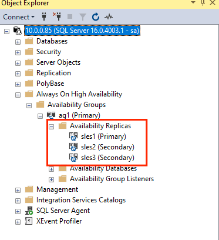Expand the Management folder
219x240 pixels.
(18, 190)
